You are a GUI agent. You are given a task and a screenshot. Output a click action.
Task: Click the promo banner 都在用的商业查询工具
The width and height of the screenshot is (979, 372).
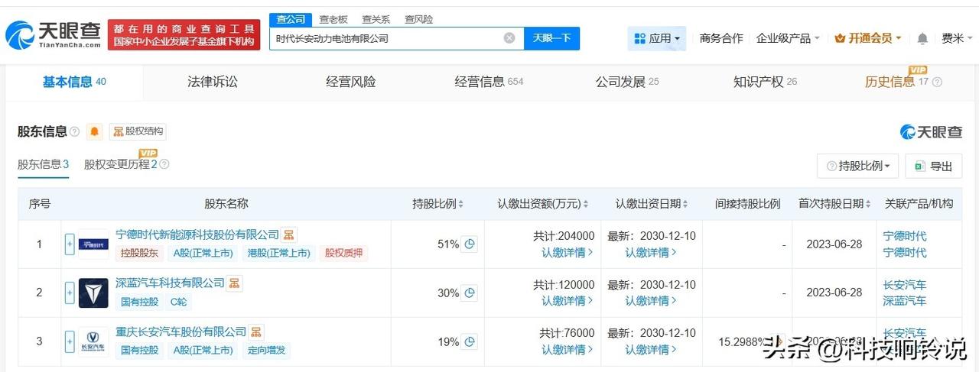coord(184,34)
